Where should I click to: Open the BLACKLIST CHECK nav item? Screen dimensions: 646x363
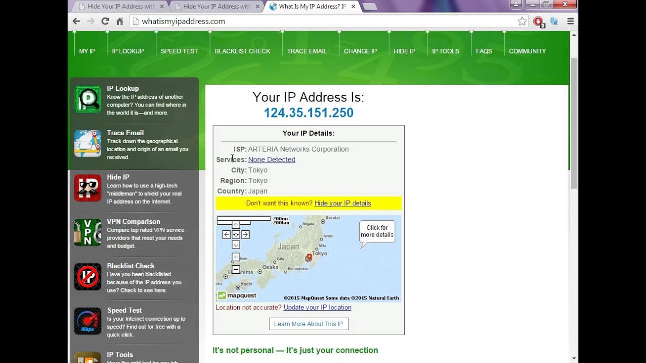tap(242, 51)
